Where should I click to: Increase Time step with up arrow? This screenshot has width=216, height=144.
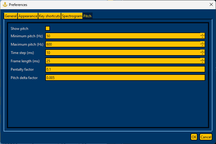202,51
